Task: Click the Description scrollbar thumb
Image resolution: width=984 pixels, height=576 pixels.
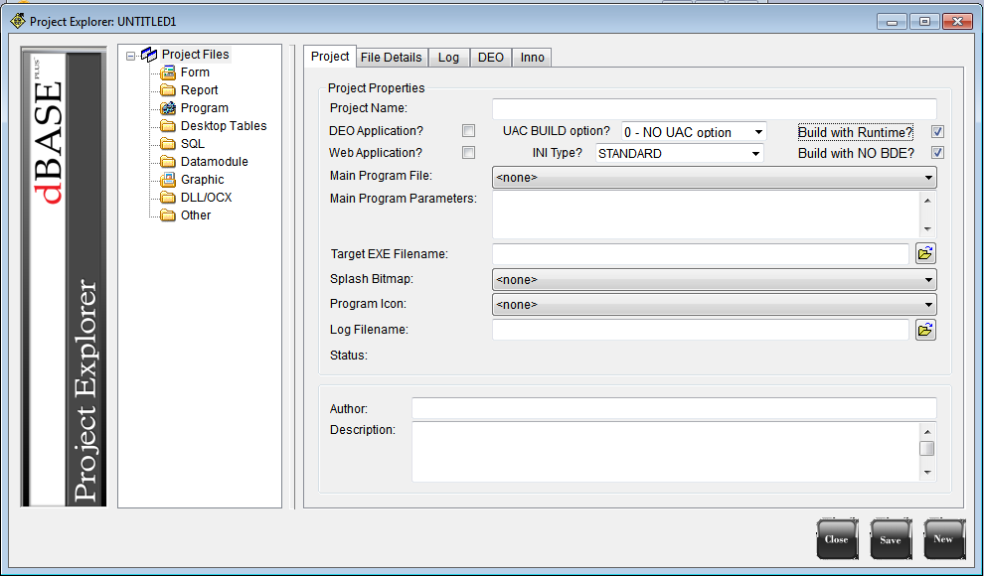Action: (x=927, y=449)
